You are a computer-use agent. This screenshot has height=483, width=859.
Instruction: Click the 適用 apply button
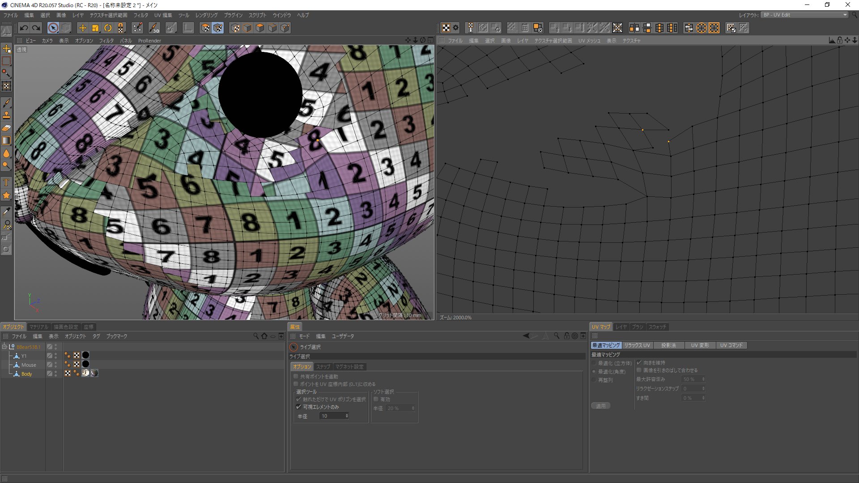tap(600, 406)
